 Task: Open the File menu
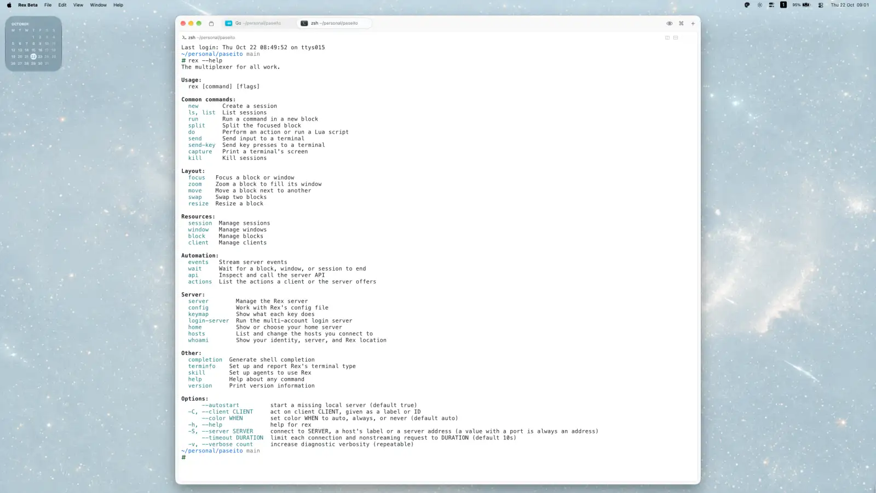[48, 5]
